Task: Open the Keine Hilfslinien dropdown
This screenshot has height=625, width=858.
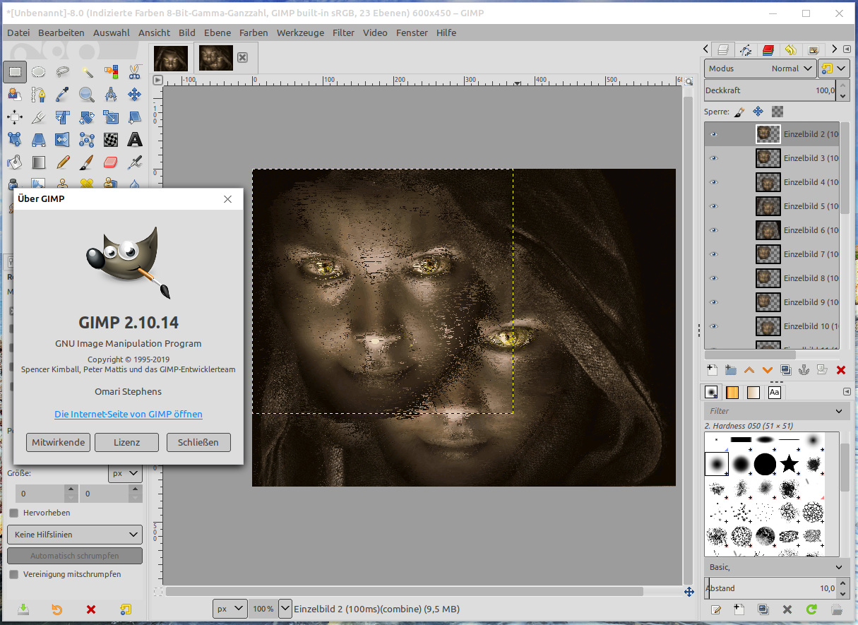Action: tap(74, 535)
